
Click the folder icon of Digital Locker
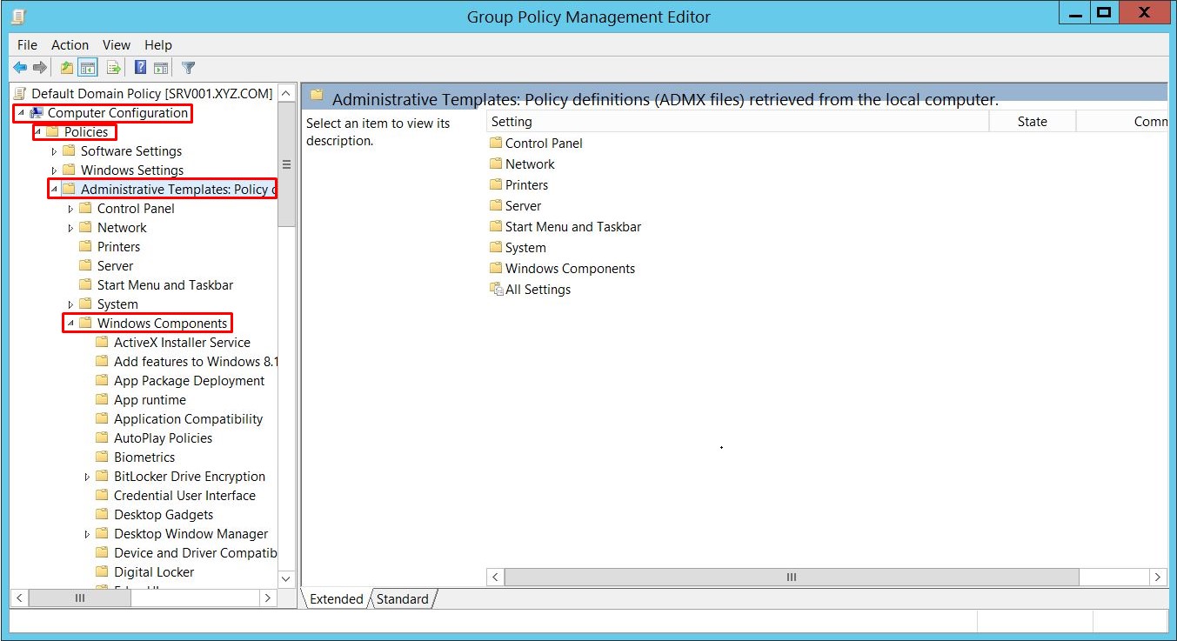point(102,571)
